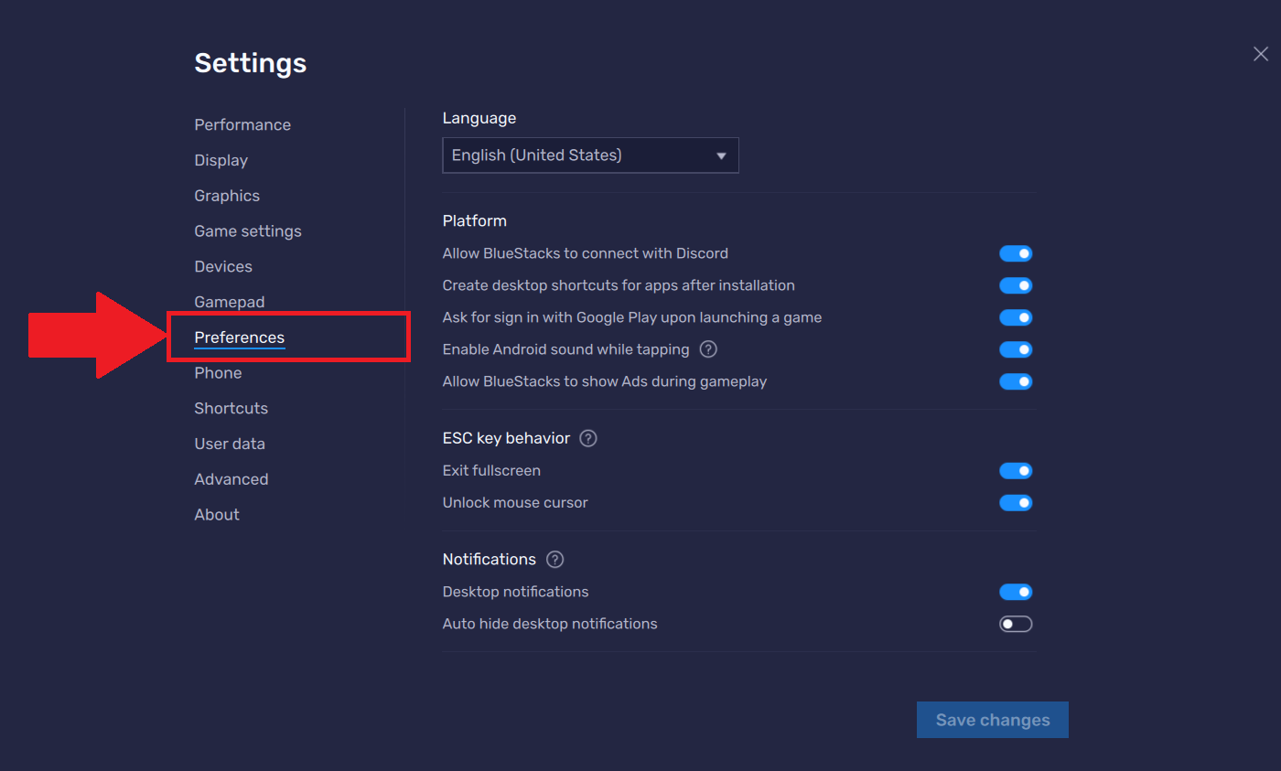Screen dimensions: 1281x771
Task: Toggle Allow BlueStacks to show Ads
Action: coord(1016,381)
